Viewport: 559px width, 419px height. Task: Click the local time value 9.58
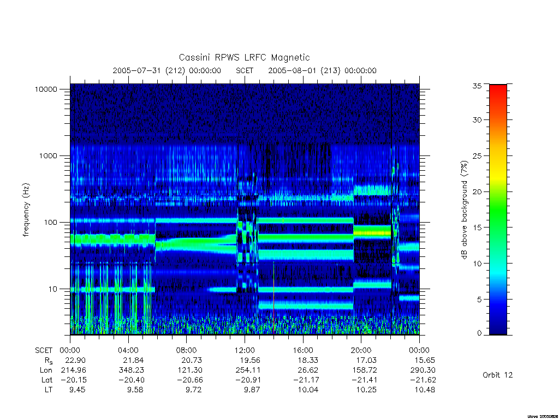point(135,390)
